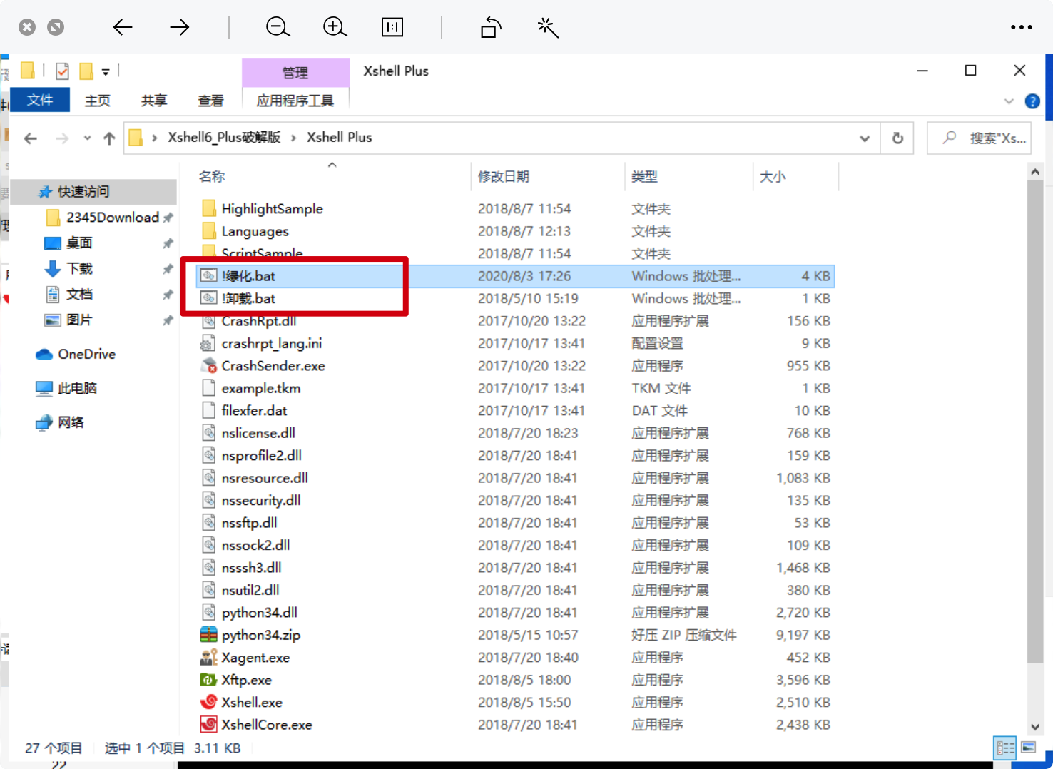Click the file list scroll up arrow
The height and width of the screenshot is (769, 1053).
[x=1035, y=172]
